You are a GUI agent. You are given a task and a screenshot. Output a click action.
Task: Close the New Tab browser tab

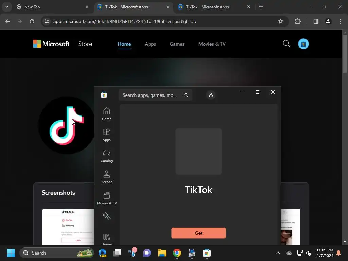(87, 7)
